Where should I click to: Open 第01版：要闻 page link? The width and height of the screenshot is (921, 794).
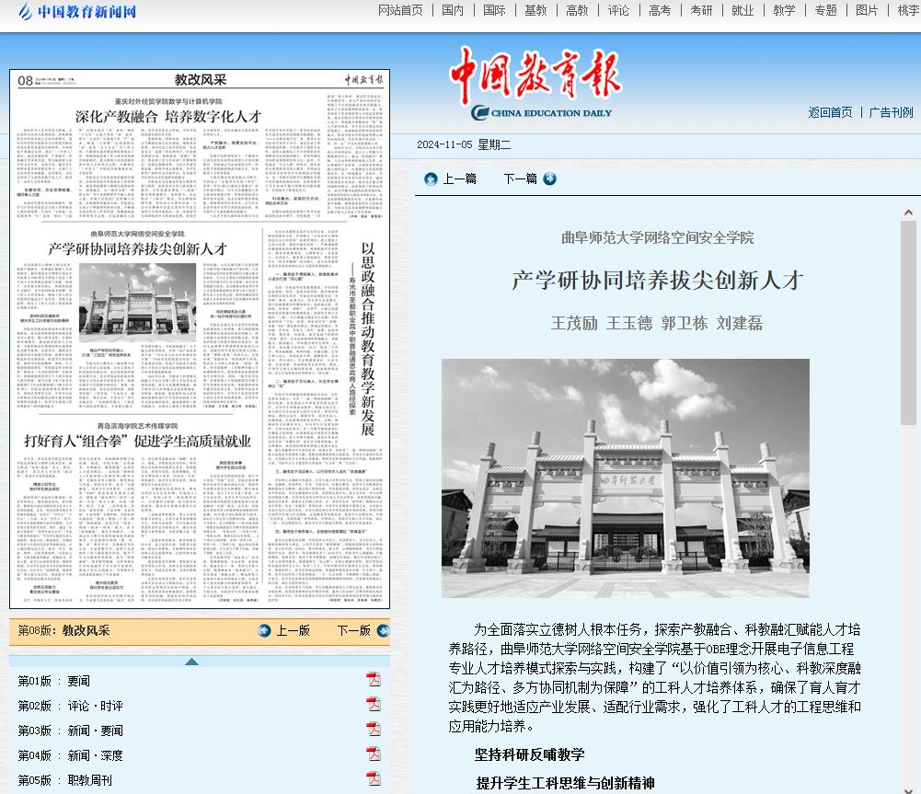54,681
